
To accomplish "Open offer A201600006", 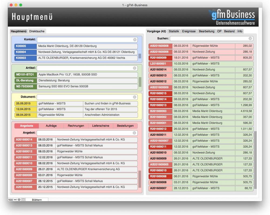I will click(25, 187).
